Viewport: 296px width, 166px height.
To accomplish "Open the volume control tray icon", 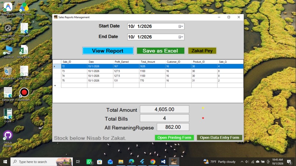I will [247, 162].
